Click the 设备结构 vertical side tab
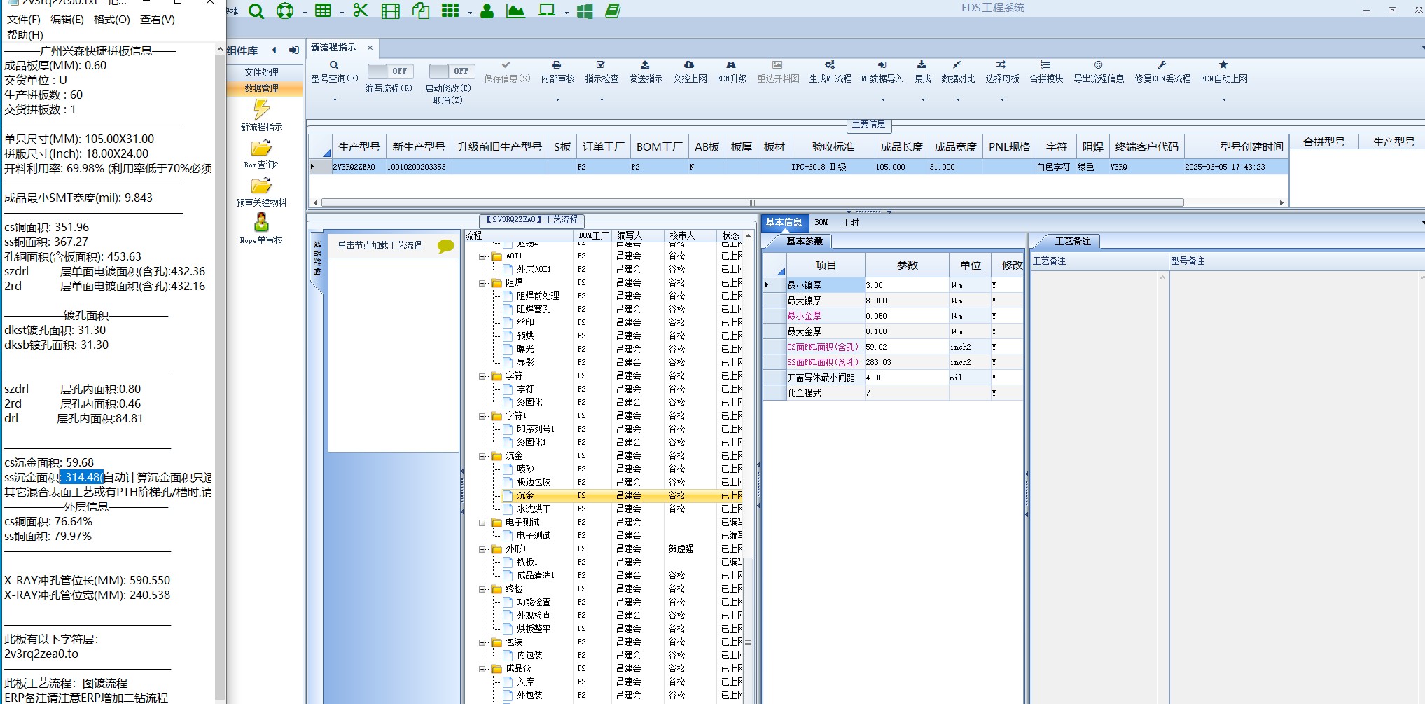1425x704 pixels. pyautogui.click(x=317, y=258)
